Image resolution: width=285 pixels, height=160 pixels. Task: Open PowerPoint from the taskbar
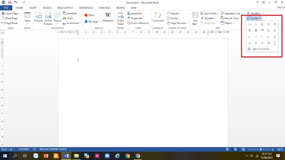point(46,156)
